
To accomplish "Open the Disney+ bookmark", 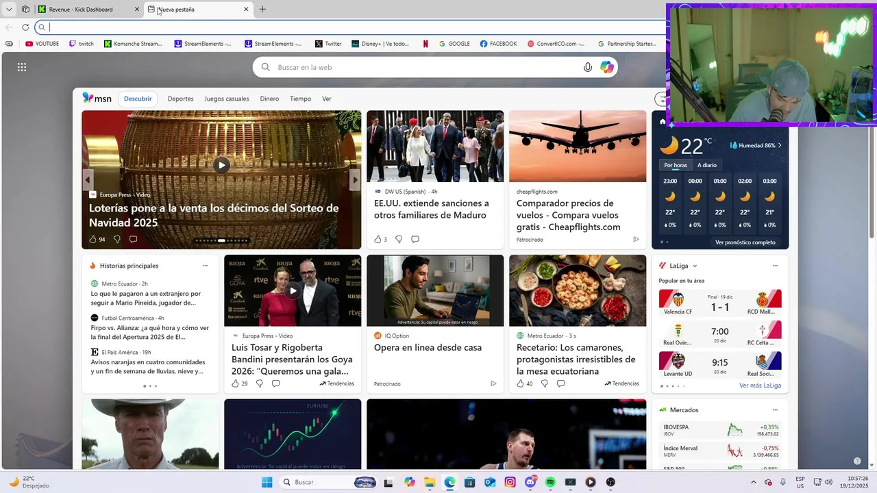I will [x=380, y=44].
